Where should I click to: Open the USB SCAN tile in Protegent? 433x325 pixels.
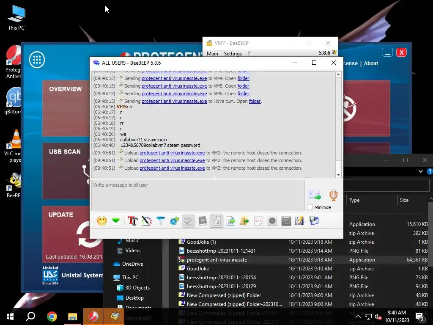66,171
